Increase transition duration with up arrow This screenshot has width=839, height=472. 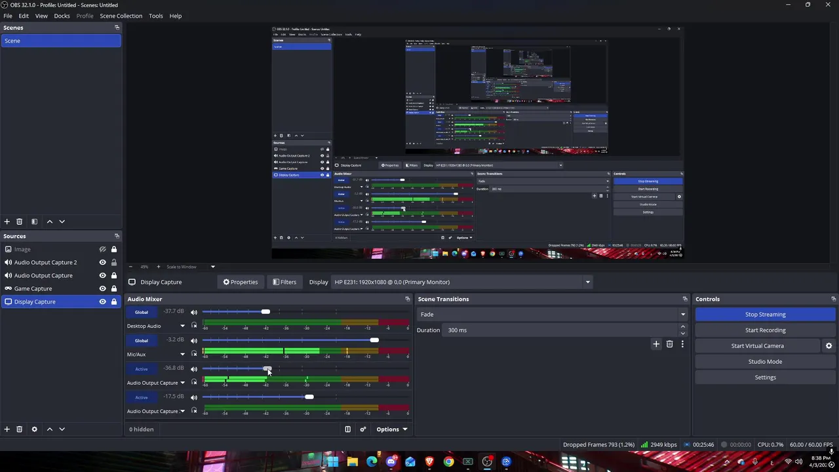pos(682,327)
